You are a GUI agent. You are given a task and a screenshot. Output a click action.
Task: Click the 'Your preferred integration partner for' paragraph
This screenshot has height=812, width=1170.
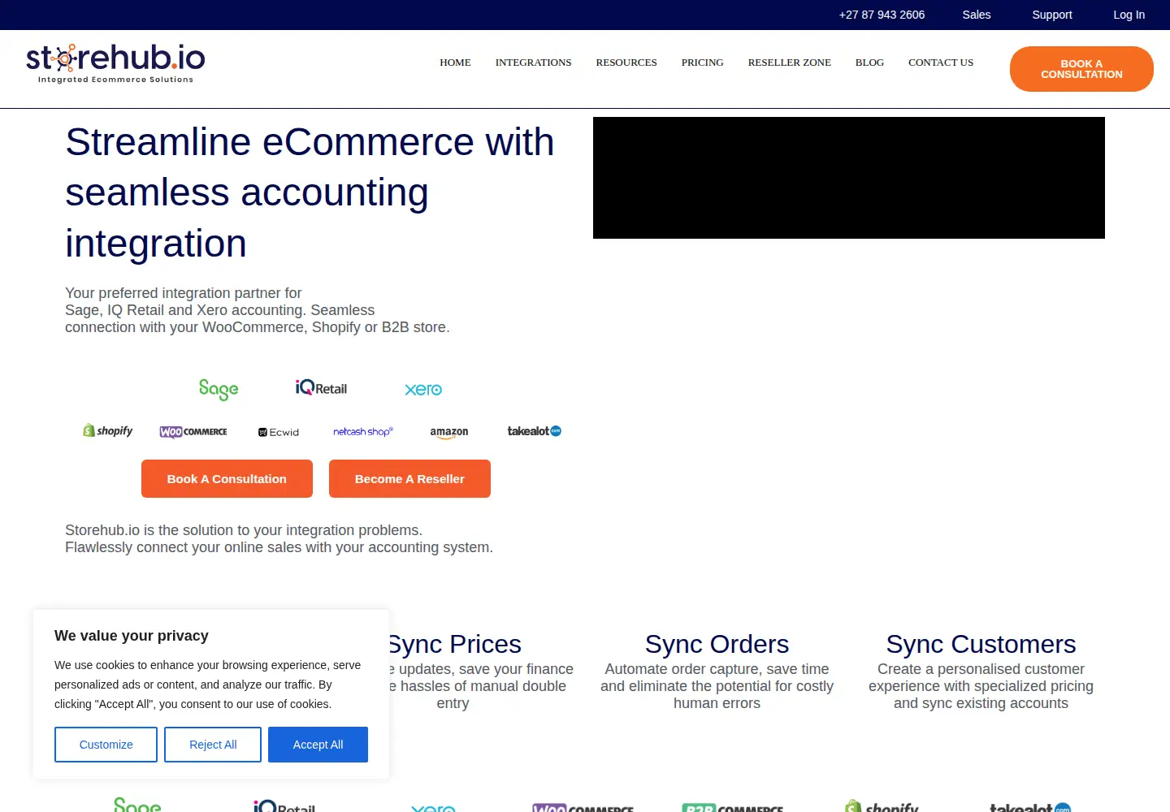[x=258, y=310]
